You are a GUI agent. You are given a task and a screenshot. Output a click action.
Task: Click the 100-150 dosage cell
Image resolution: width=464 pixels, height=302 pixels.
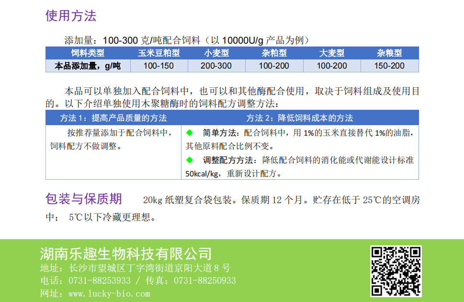158,66
